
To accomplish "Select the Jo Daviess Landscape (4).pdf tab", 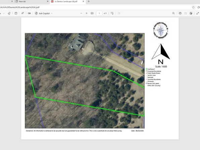I will coord(66,2).
